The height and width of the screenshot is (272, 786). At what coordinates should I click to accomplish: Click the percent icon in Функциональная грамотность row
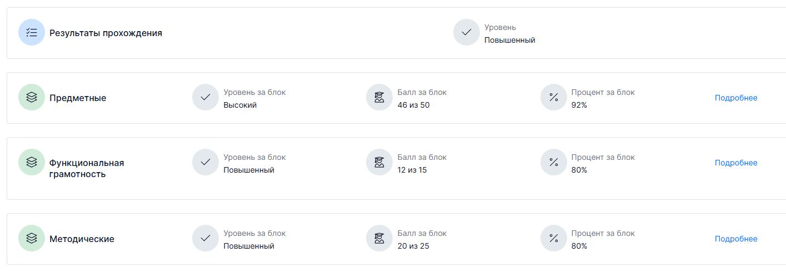(x=553, y=162)
